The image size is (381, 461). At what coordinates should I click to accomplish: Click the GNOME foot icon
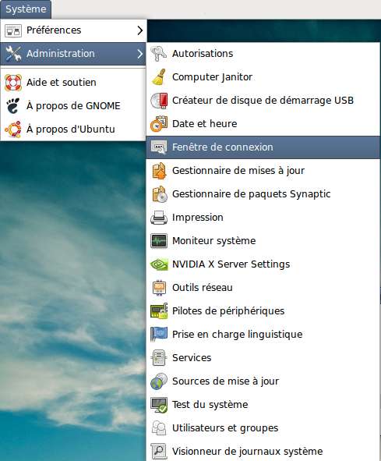[13, 106]
